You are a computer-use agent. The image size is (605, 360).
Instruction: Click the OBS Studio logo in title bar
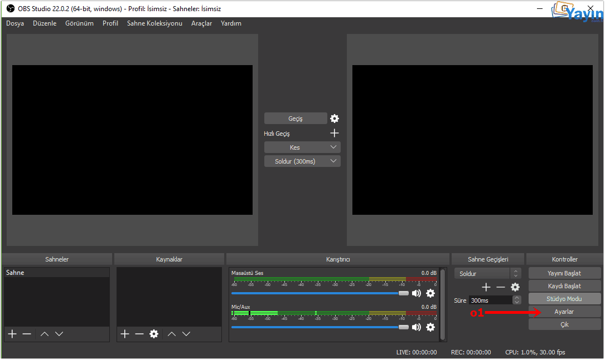point(11,8)
